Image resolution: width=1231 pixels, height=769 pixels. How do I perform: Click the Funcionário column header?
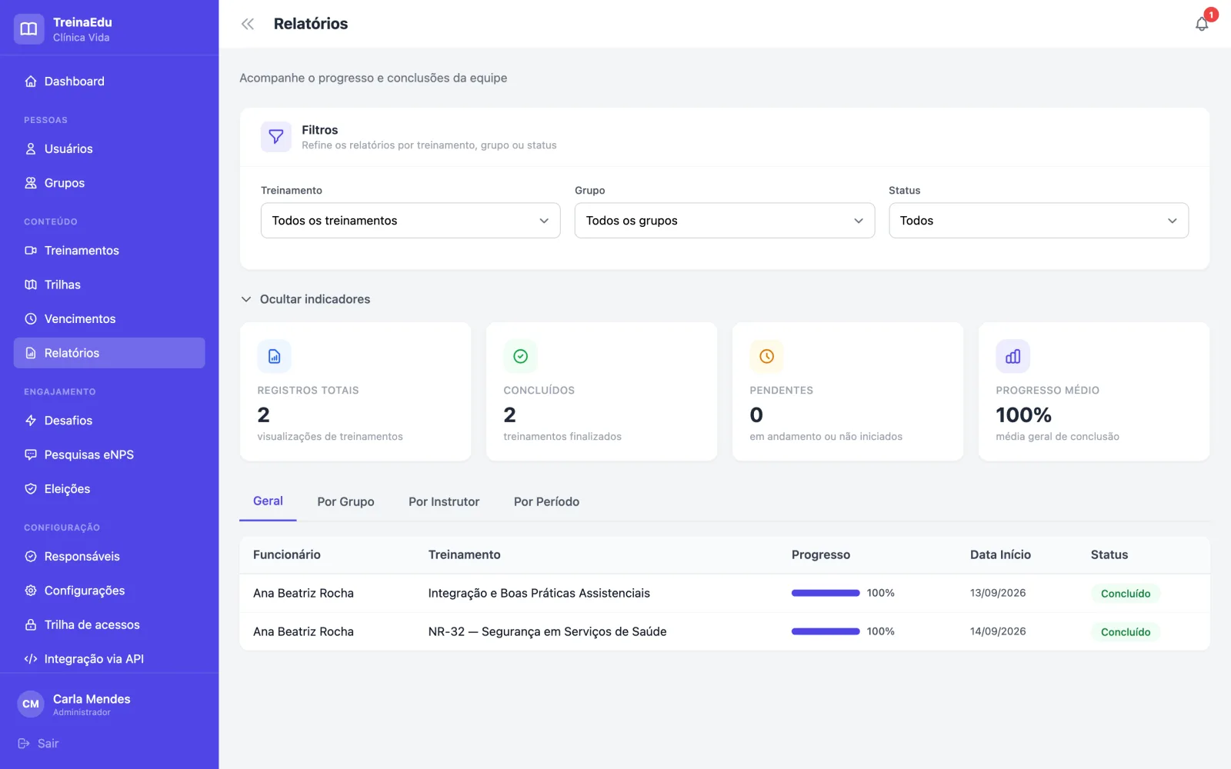(x=287, y=554)
